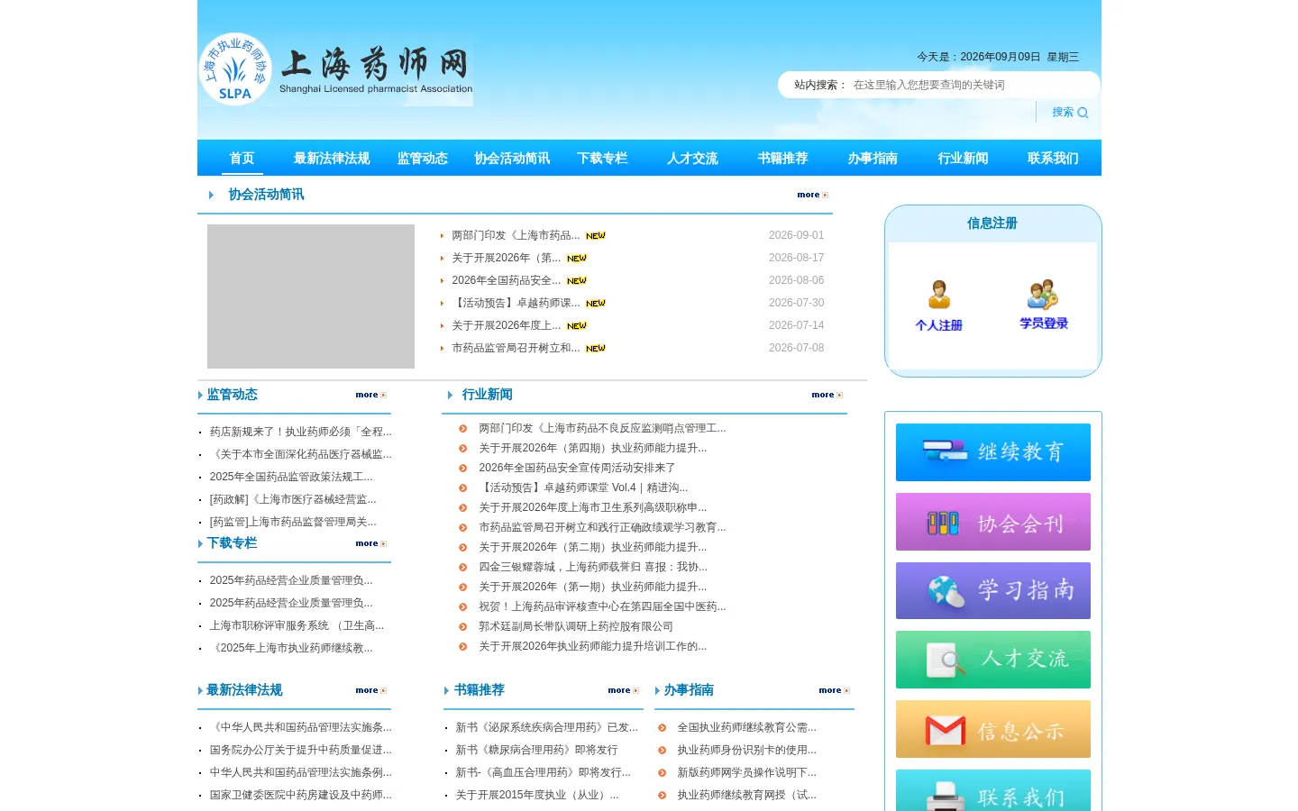The width and height of the screenshot is (1298, 811).
Task: Select 下载专栏 in the navigation bar
Action: [x=602, y=159]
